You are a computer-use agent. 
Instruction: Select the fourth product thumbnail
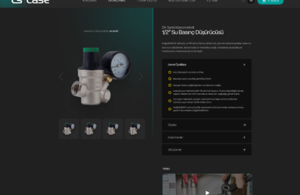click(135, 129)
